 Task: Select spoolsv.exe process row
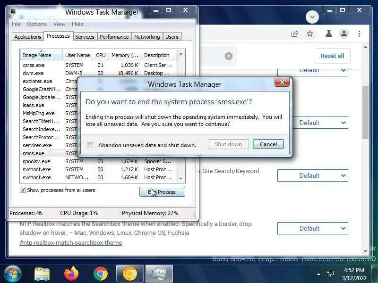[98, 161]
